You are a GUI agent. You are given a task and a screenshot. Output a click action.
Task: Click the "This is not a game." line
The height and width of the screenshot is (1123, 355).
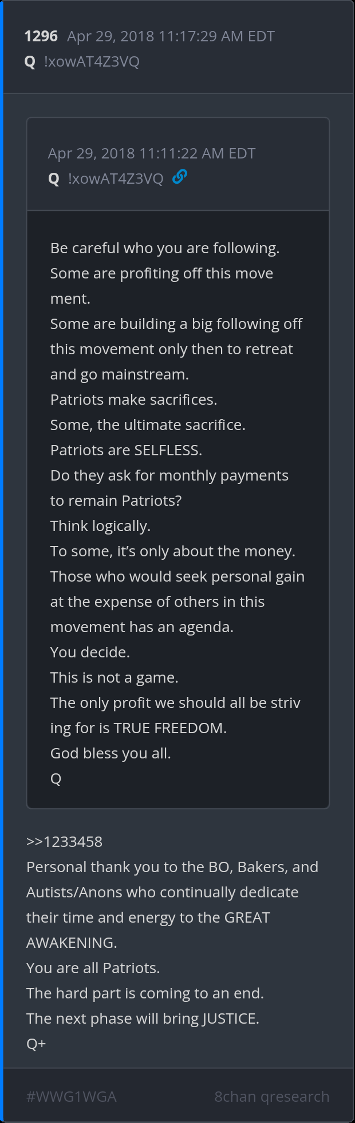tap(115, 677)
